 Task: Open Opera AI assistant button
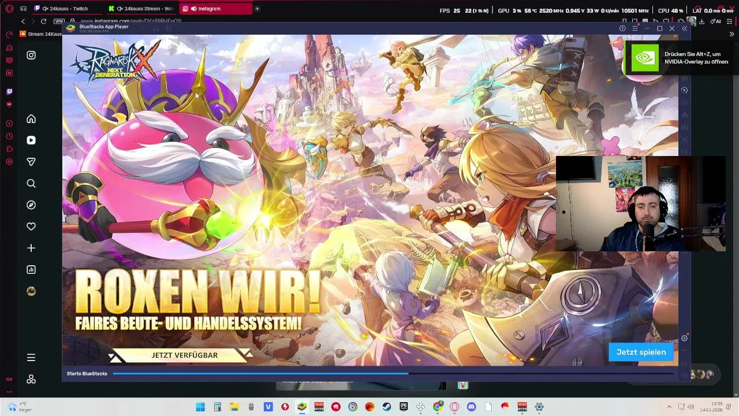click(x=716, y=21)
